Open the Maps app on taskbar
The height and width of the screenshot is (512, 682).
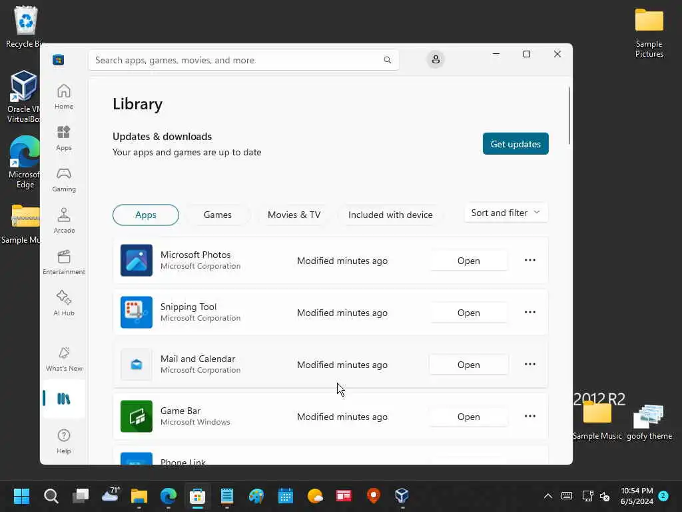pos(373,496)
